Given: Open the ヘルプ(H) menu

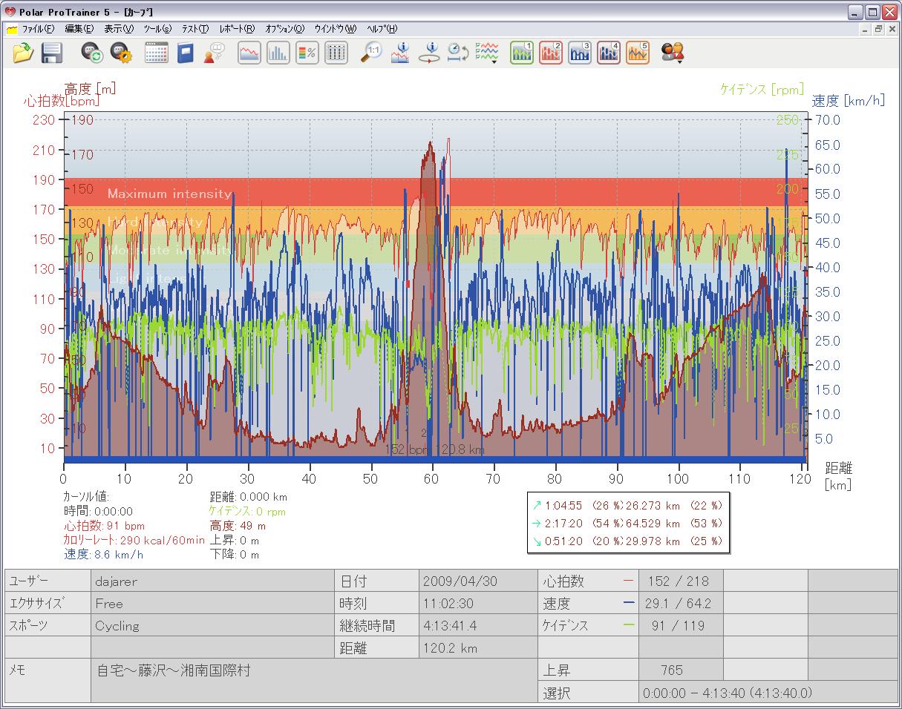Looking at the screenshot, I should 382,29.
